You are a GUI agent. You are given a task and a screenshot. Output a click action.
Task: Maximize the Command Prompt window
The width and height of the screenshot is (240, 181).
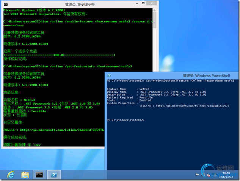click(x=143, y=3)
